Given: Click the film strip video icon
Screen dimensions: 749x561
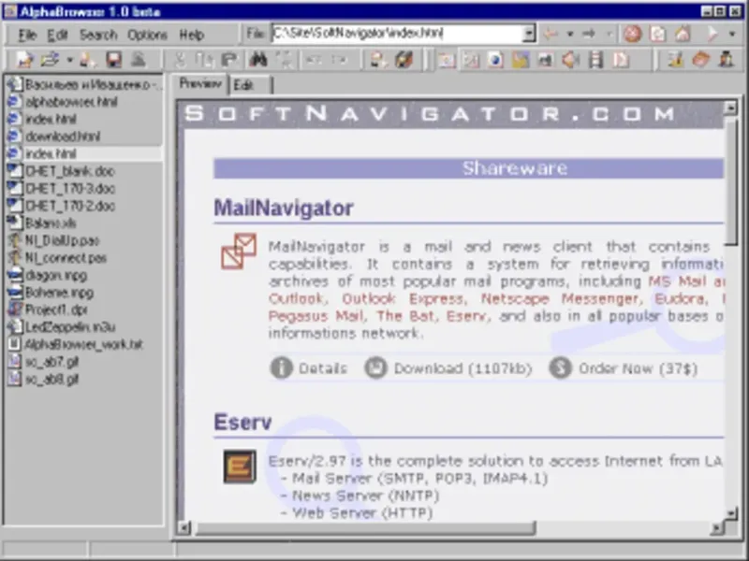Looking at the screenshot, I should pyautogui.click(x=595, y=60).
